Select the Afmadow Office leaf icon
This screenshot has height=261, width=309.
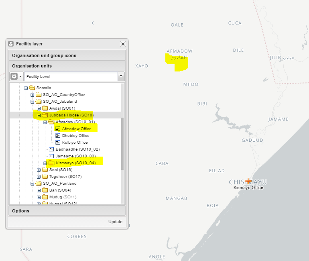tap(58, 129)
